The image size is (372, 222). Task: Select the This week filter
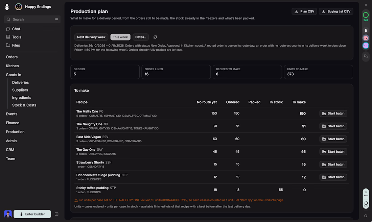click(x=120, y=37)
